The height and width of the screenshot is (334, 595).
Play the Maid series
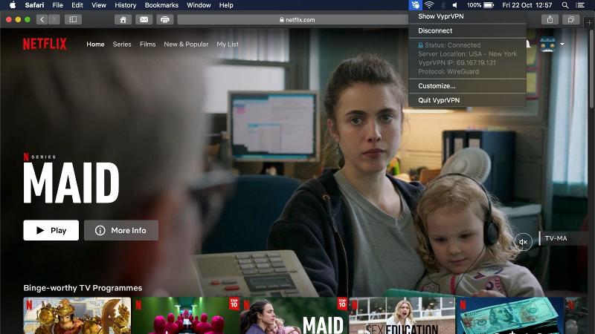point(51,230)
